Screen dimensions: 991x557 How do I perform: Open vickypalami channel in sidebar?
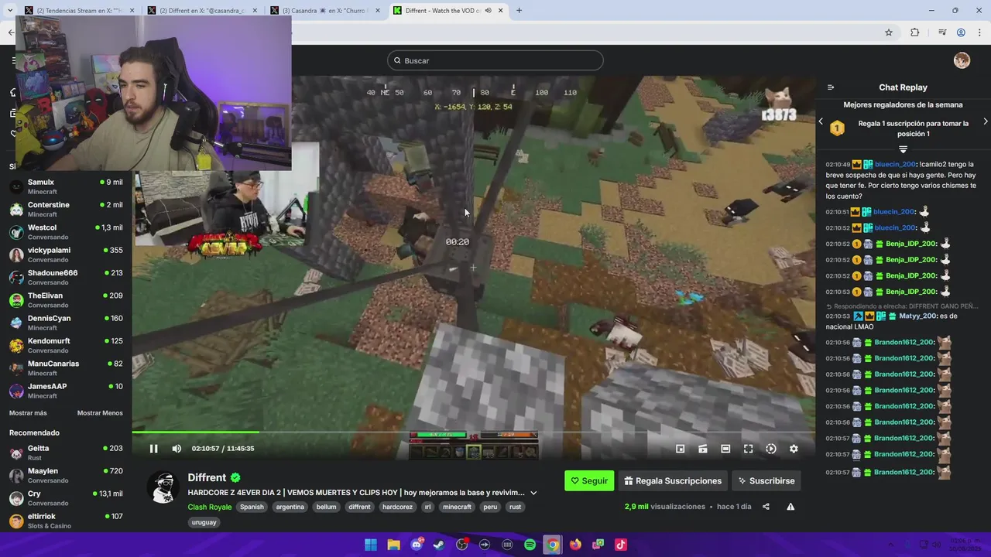click(x=66, y=255)
